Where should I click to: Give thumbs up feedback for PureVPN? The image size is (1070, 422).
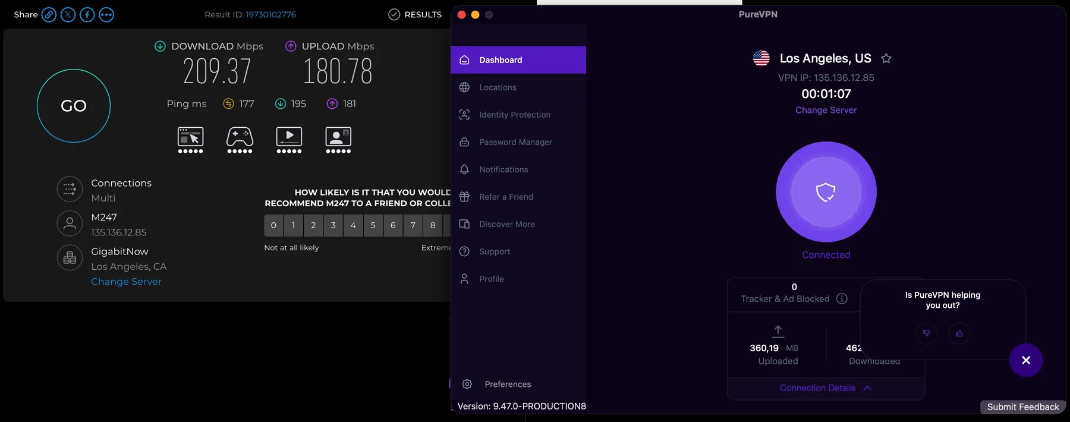959,333
